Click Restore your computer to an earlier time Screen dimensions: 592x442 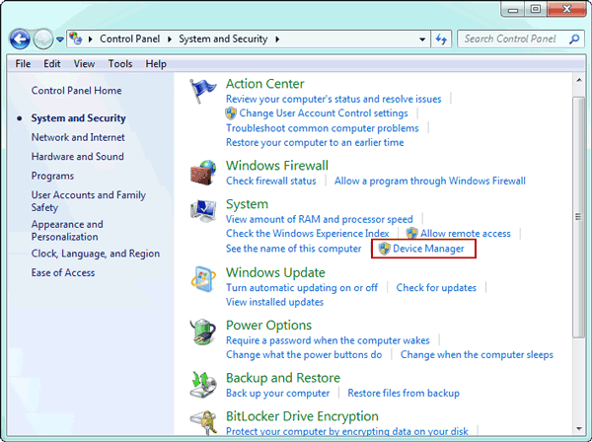(315, 142)
